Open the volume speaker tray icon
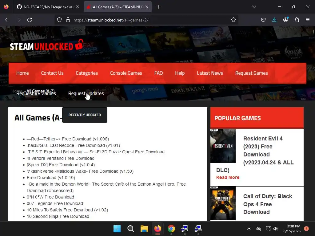The image size is (315, 236). [x=276, y=229]
